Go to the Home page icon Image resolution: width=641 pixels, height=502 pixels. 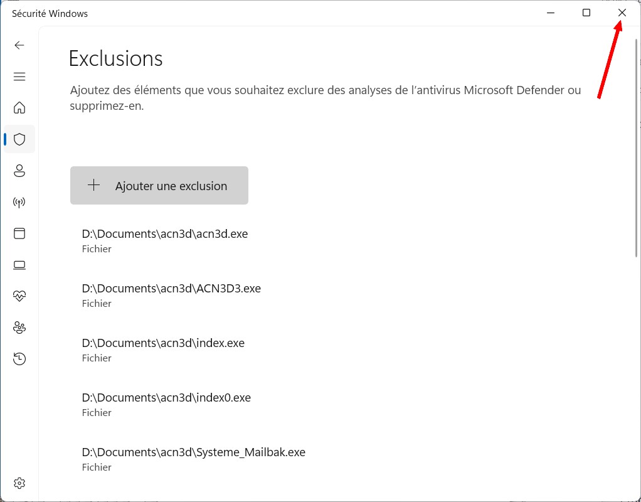coord(19,108)
